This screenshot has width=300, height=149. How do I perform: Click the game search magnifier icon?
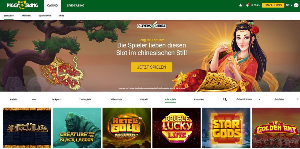(x=225, y=99)
